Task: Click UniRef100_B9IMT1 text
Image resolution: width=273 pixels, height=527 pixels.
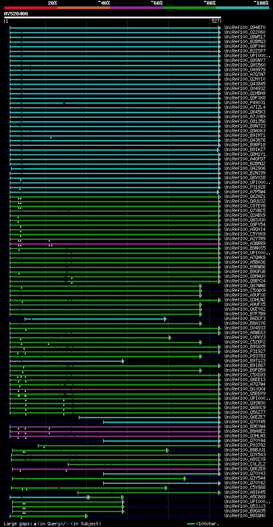Action: point(245,135)
